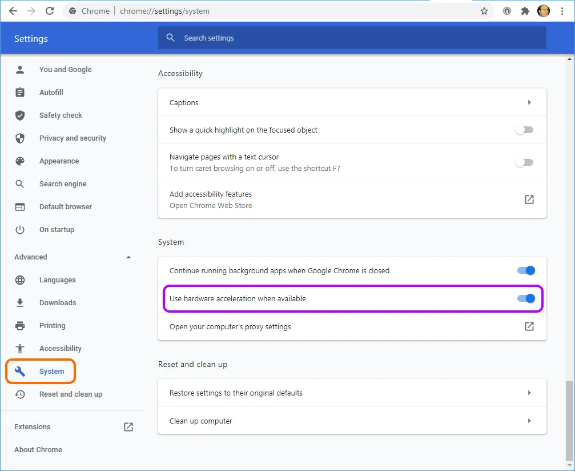Click the Languages globe icon

point(20,280)
